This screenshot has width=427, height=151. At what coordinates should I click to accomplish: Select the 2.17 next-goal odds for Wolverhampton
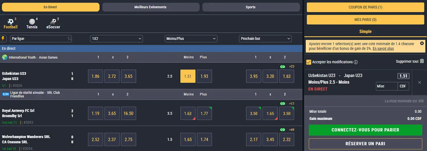254,139
